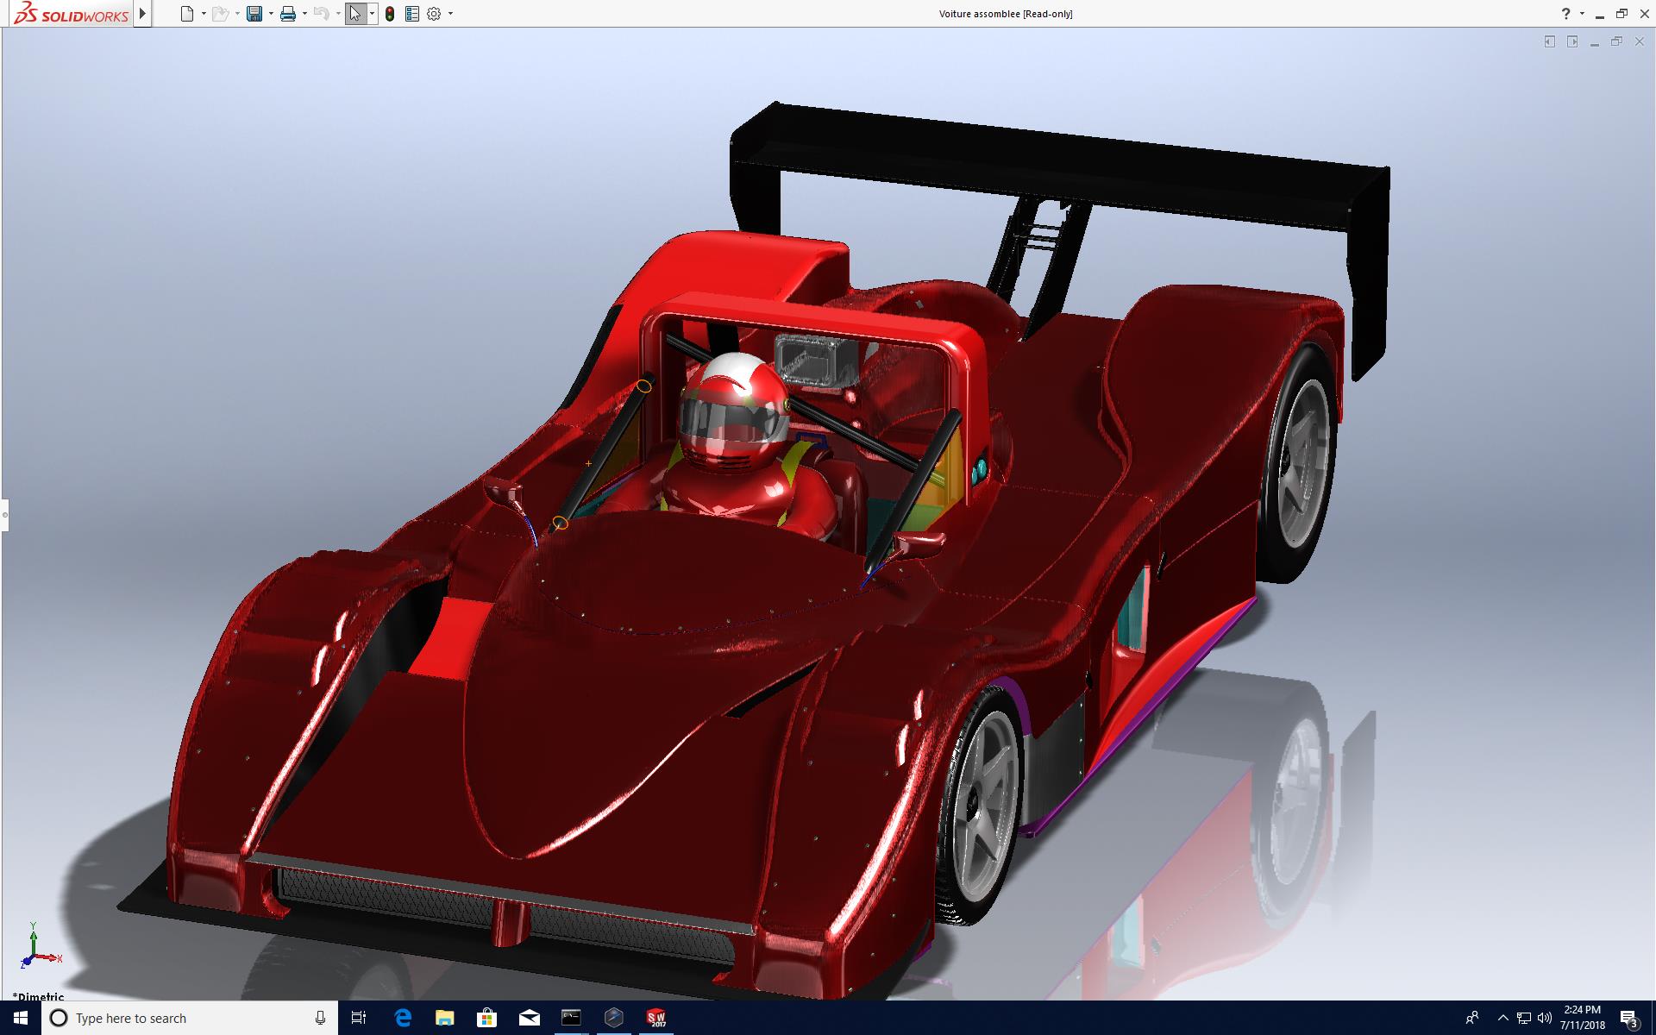The height and width of the screenshot is (1035, 1656).
Task: Click the Print icon
Action: coord(288,14)
